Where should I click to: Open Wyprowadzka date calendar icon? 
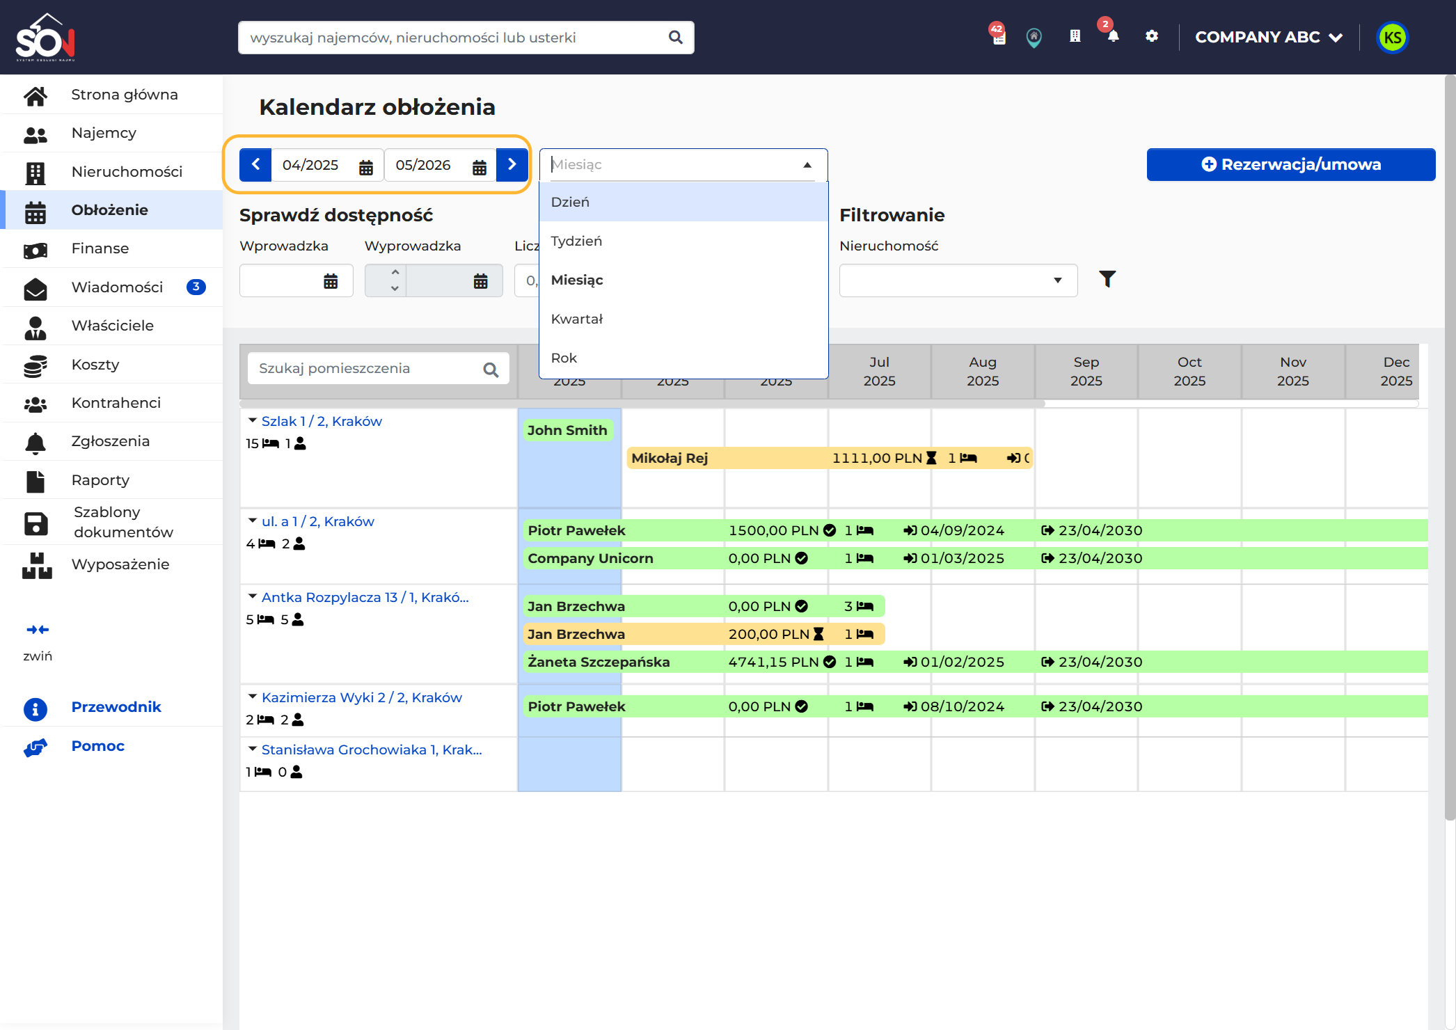tap(480, 281)
